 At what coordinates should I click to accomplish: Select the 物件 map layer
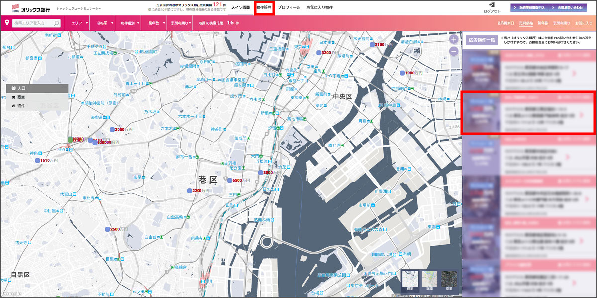point(37,106)
